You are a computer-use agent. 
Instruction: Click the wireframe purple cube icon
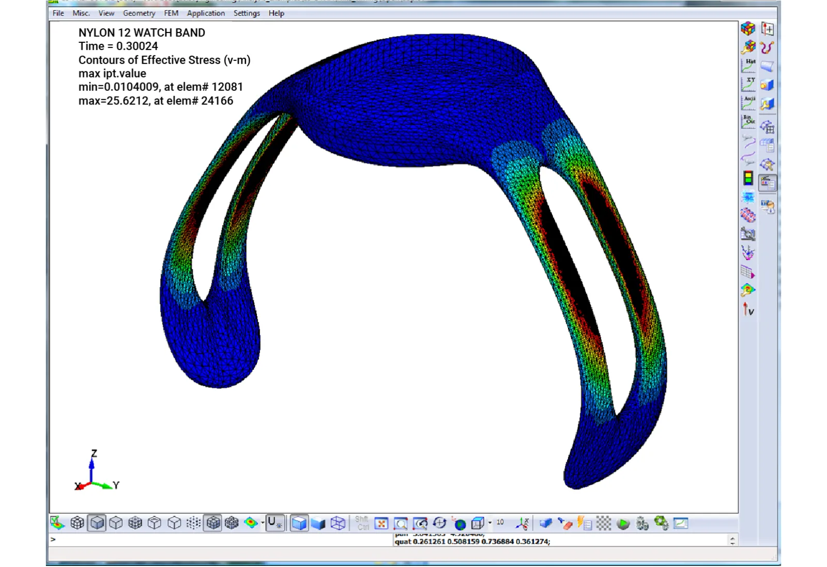point(338,523)
